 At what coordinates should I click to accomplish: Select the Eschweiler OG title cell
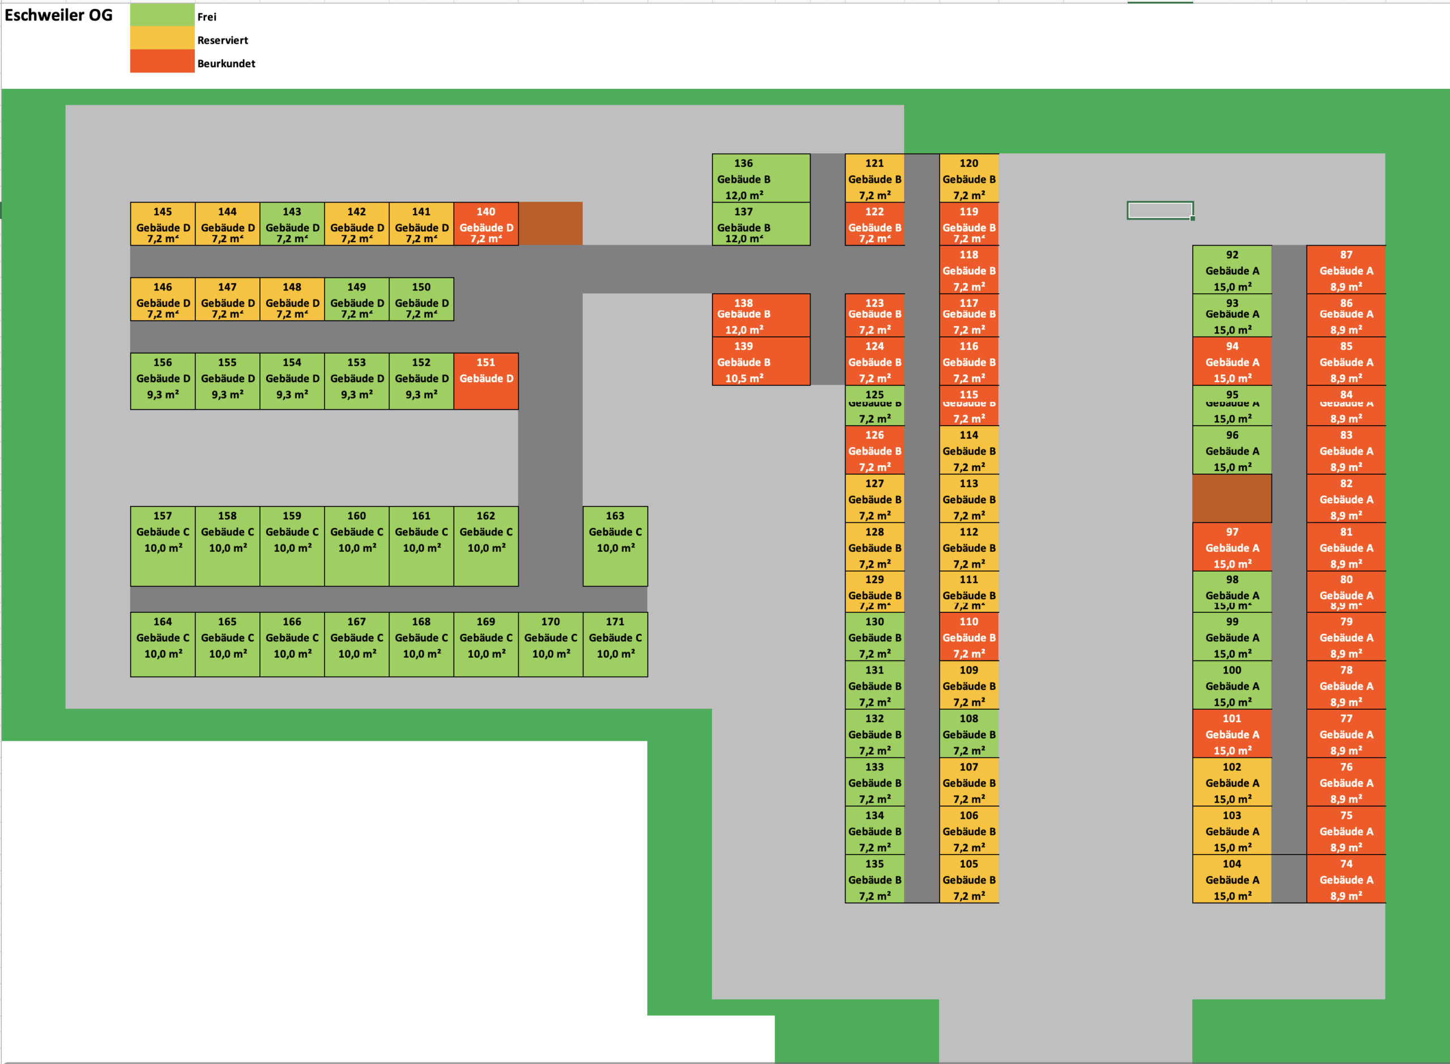click(59, 15)
